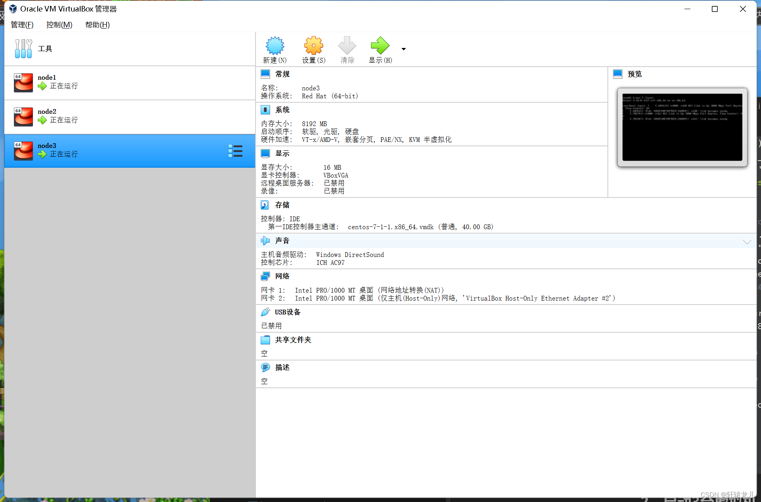The image size is (761, 502).
Task: Click the ICH AC97 controller value
Action: (x=330, y=263)
